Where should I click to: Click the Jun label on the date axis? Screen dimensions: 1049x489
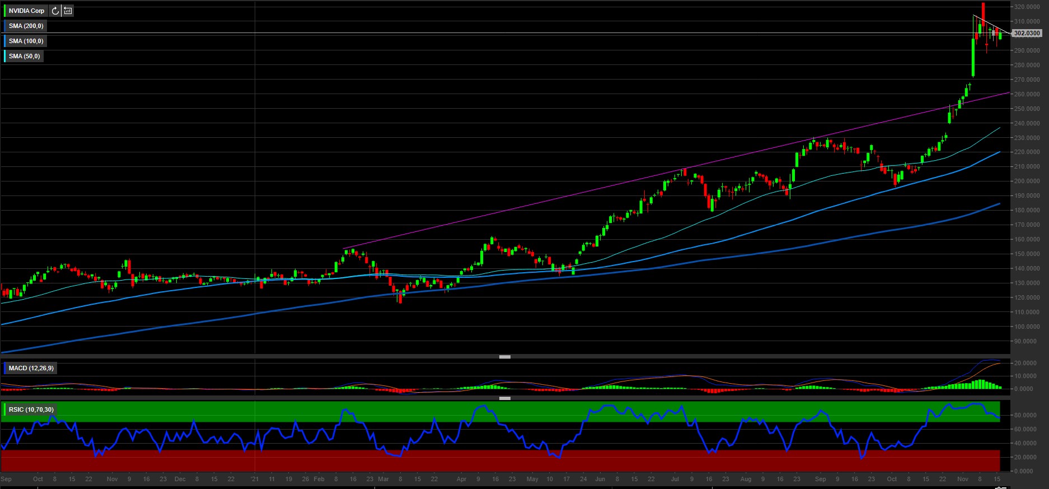(600, 479)
